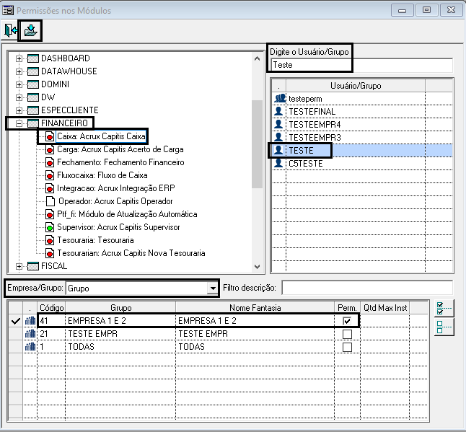Check Perm. box for TODAS group
This screenshot has height=432, width=466.
[347, 347]
